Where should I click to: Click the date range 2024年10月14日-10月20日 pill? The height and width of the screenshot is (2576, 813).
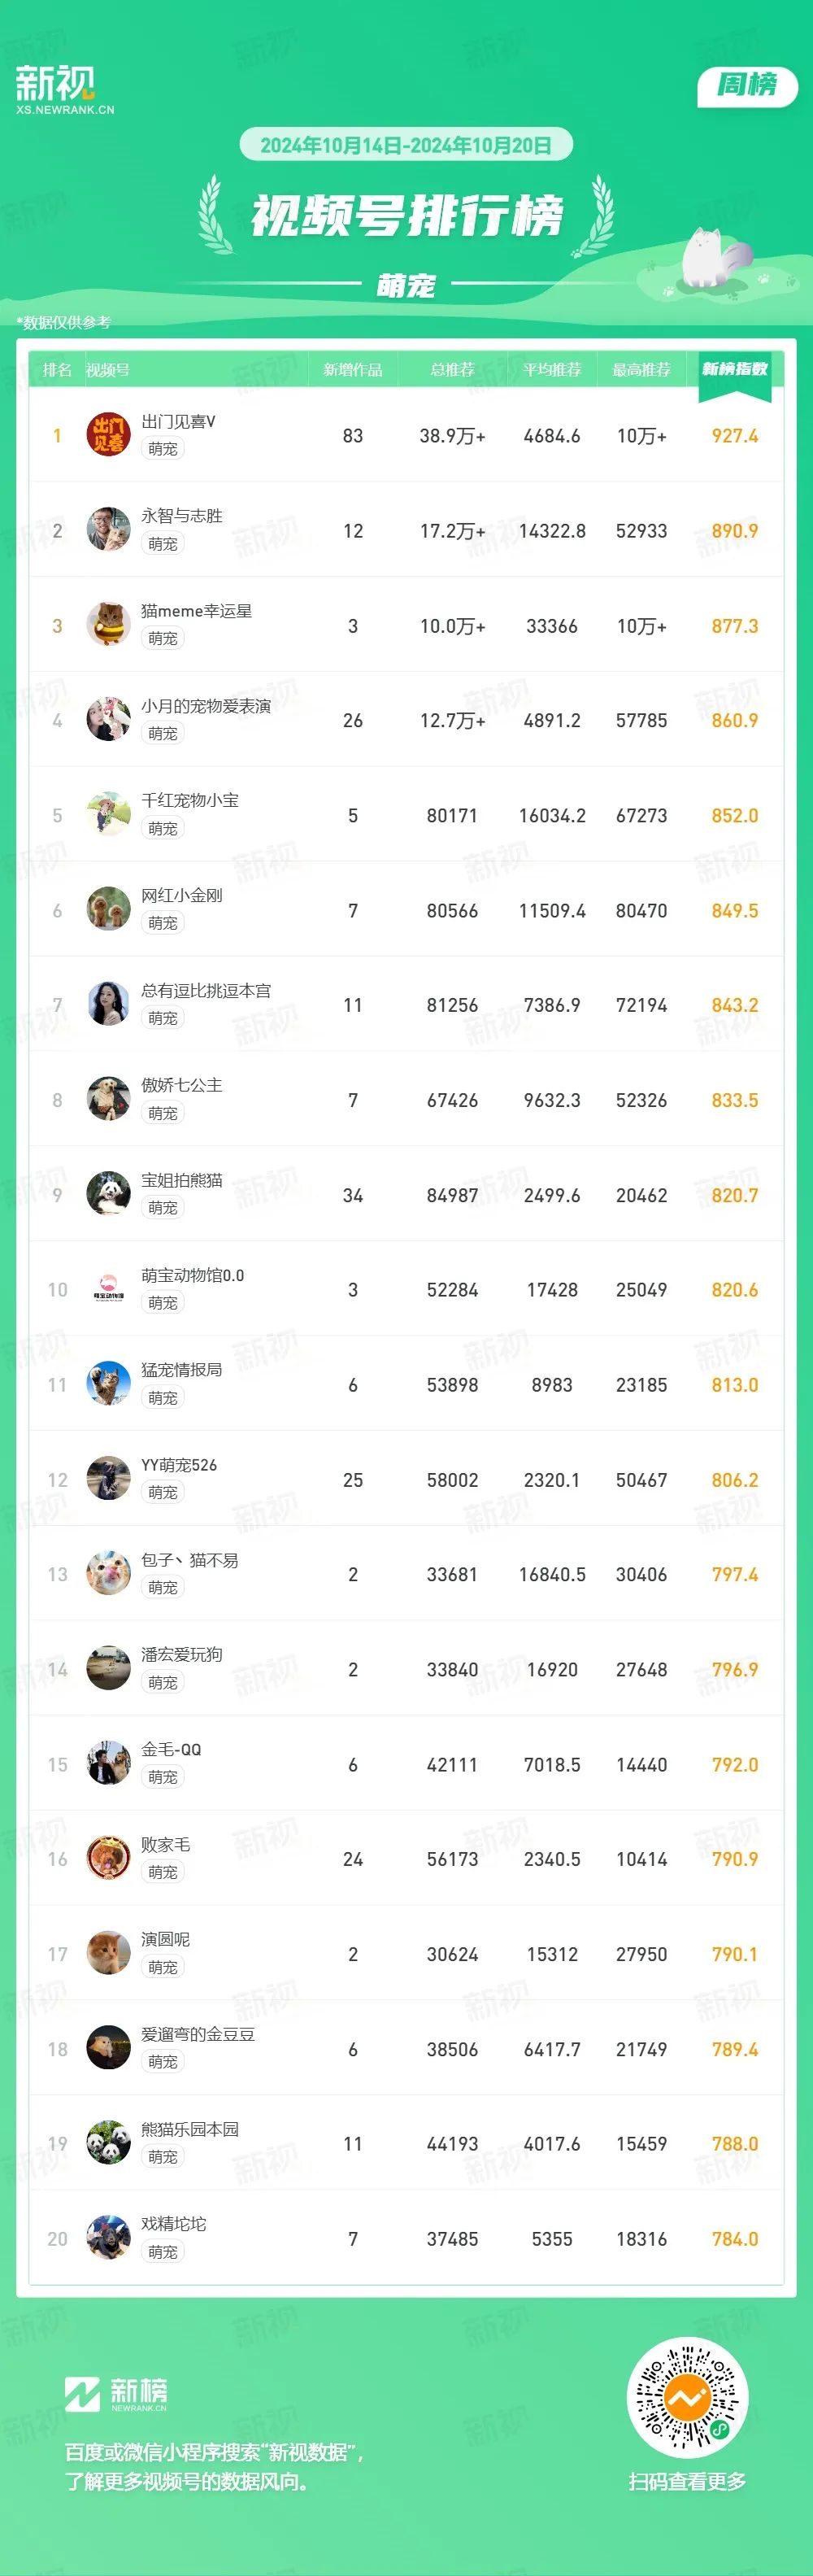coord(406,145)
